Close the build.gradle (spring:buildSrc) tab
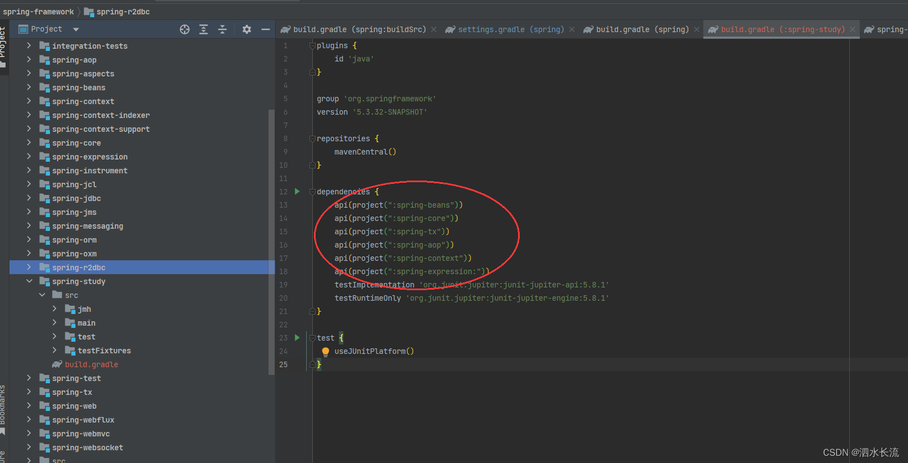908x463 pixels. point(434,29)
